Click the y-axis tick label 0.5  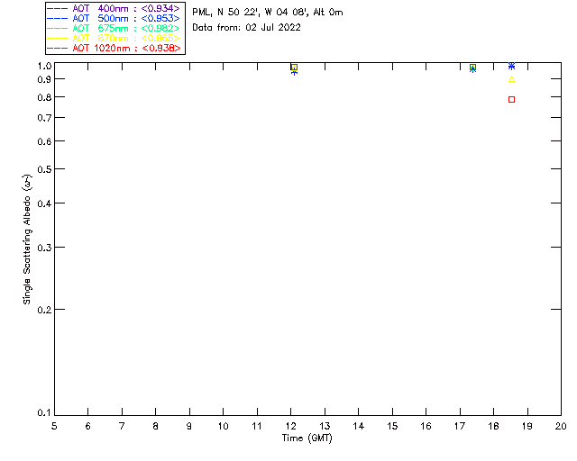(44, 169)
